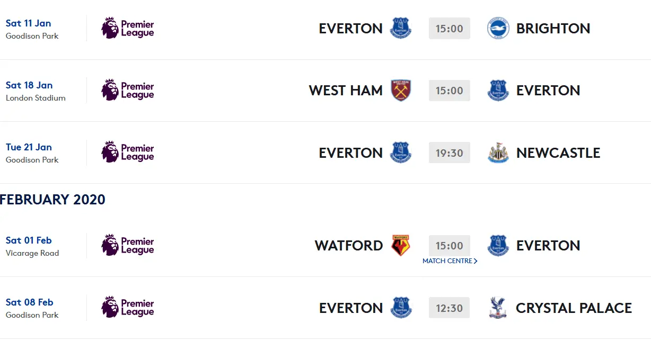Click the 19:30 kickoff time box
This screenshot has height=341, width=651.
click(x=449, y=152)
